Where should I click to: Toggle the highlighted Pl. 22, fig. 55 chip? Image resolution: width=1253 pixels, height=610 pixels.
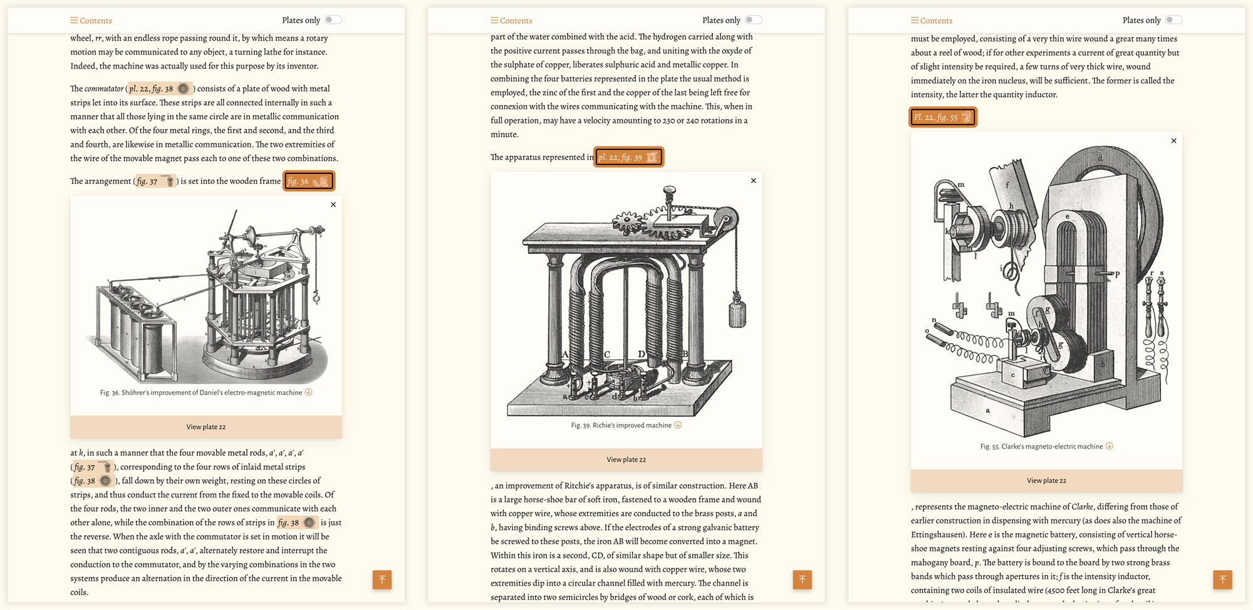coord(942,117)
